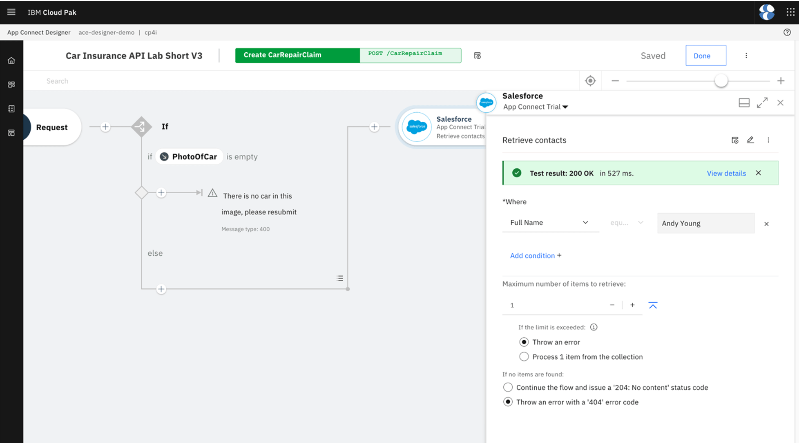This screenshot has height=446, width=799.
Task: Click the Done button
Action: click(x=705, y=55)
